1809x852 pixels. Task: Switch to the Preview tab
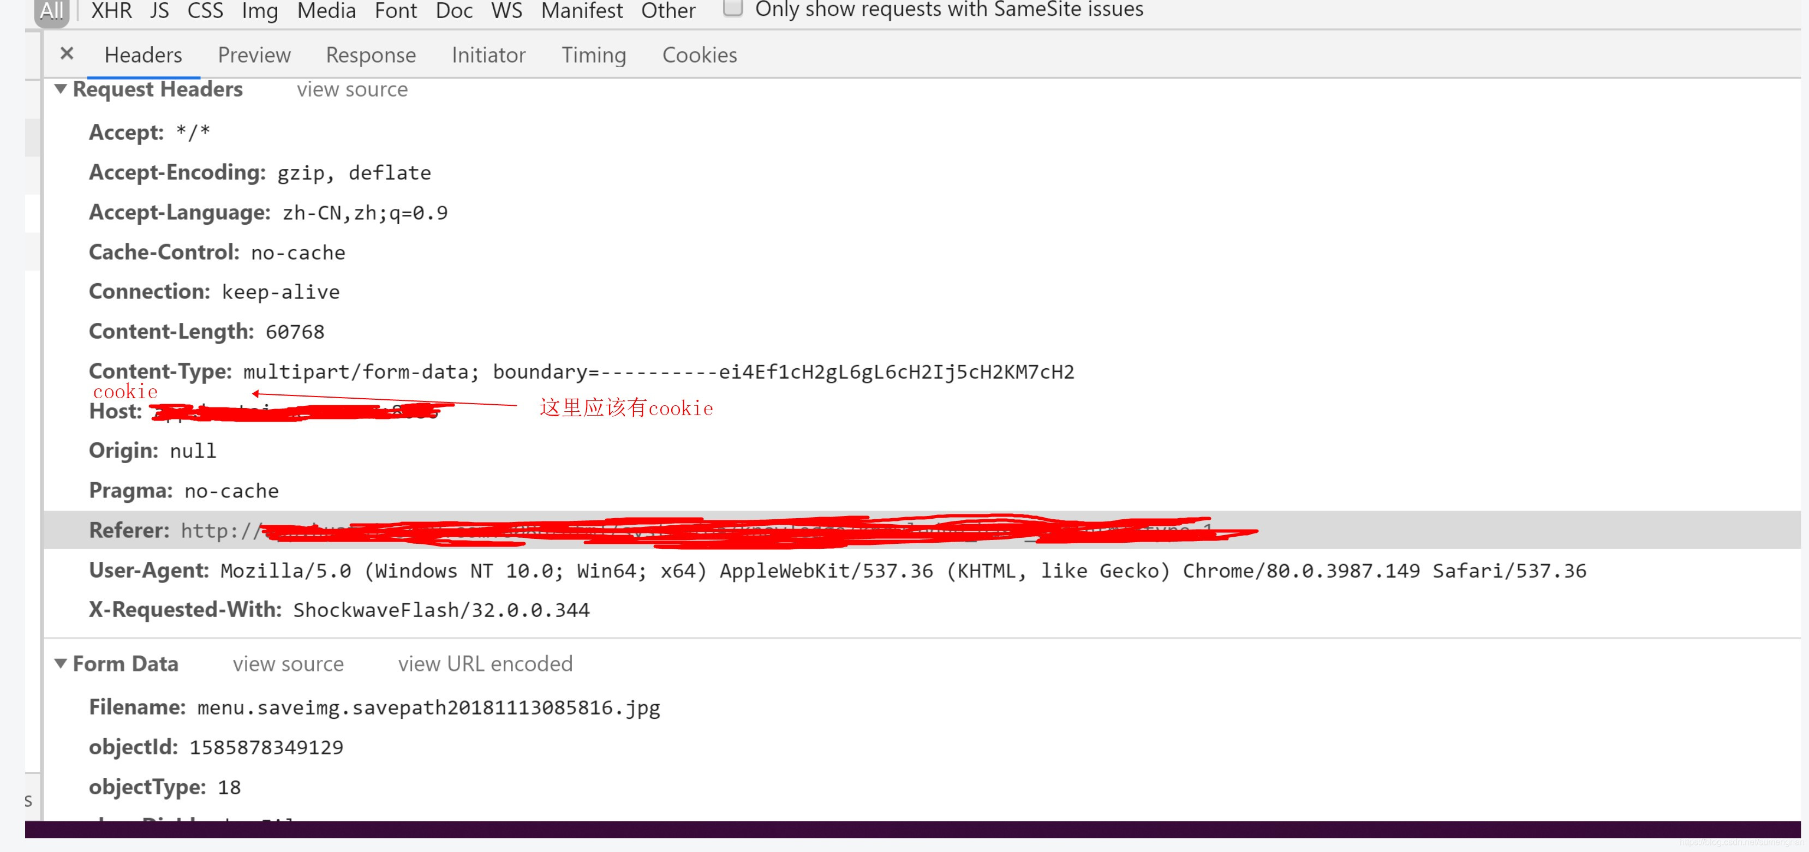tap(254, 55)
